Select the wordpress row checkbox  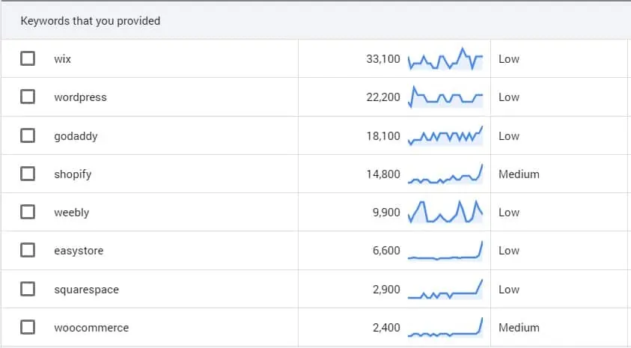pyautogui.click(x=28, y=97)
